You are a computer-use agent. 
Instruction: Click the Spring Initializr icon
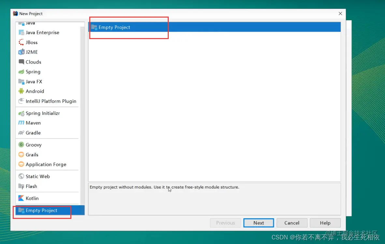(21, 113)
